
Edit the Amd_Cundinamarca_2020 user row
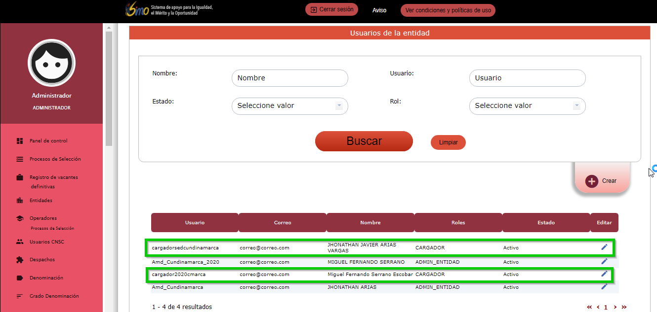604,261
